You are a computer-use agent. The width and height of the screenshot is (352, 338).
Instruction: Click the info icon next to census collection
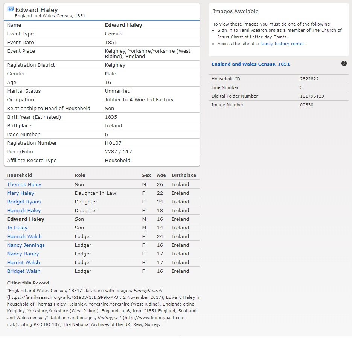(344, 63)
